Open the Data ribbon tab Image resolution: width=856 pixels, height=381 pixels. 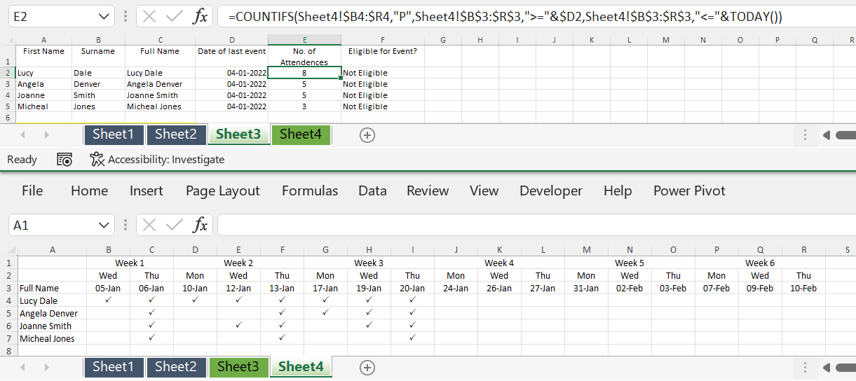(x=372, y=190)
